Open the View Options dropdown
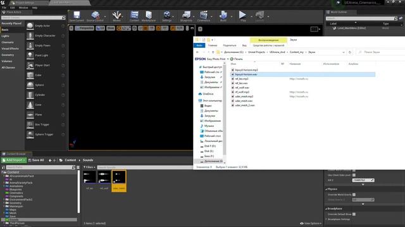The image size is (405, 227). 311,223
